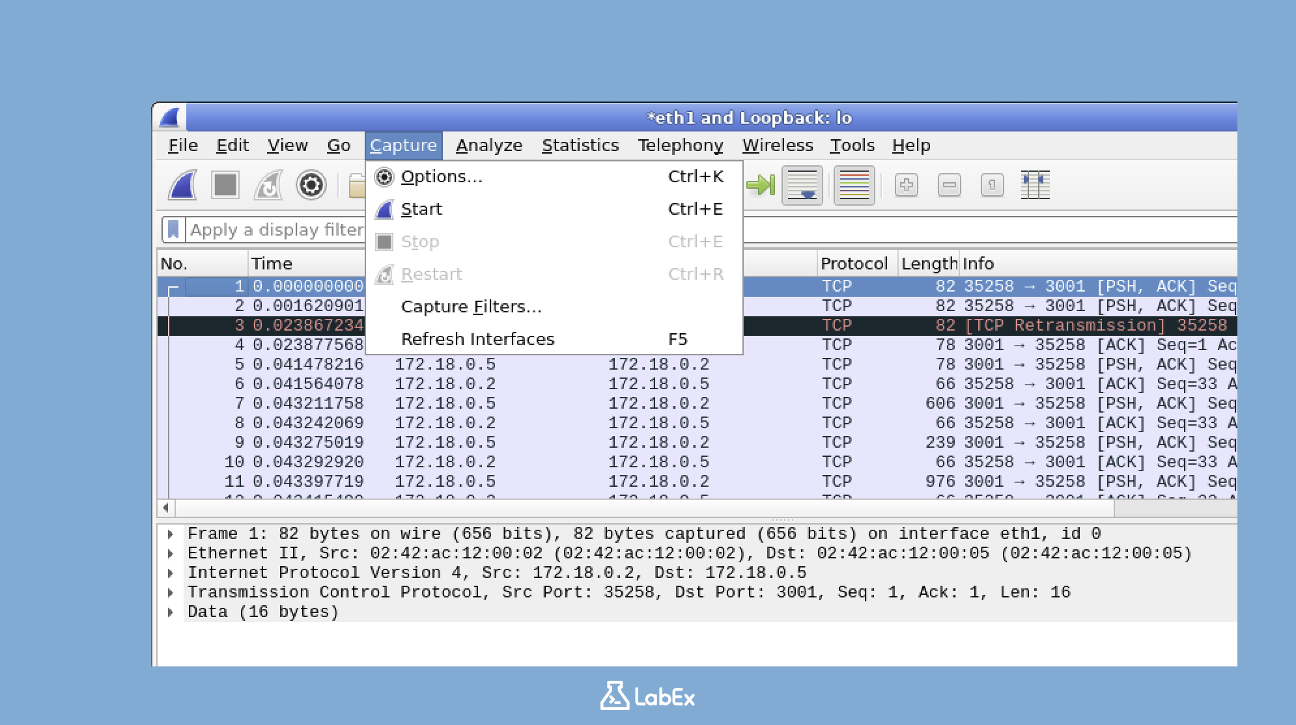Expand the Ethernet II frame details
The width and height of the screenshot is (1296, 725).
click(x=171, y=553)
